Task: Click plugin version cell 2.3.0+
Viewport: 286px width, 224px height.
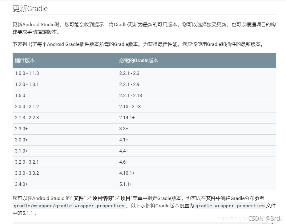Action: (21, 129)
